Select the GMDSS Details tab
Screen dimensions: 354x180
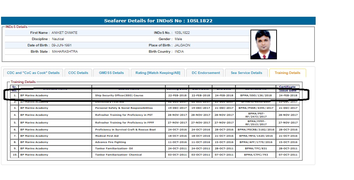click(111, 73)
